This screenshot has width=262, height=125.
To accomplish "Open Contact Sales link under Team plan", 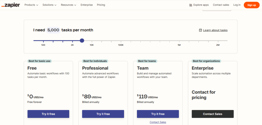I will coord(158,122).
